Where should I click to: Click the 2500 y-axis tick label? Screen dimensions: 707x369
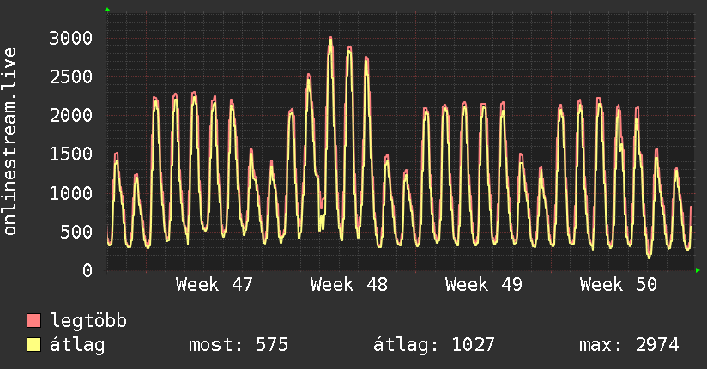coord(71,76)
